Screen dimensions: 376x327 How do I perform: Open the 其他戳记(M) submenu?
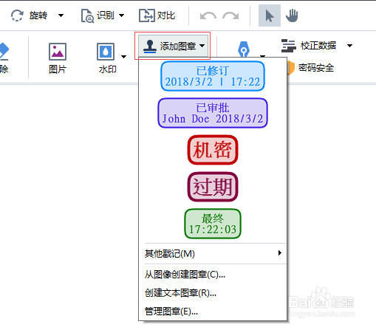[x=213, y=253]
